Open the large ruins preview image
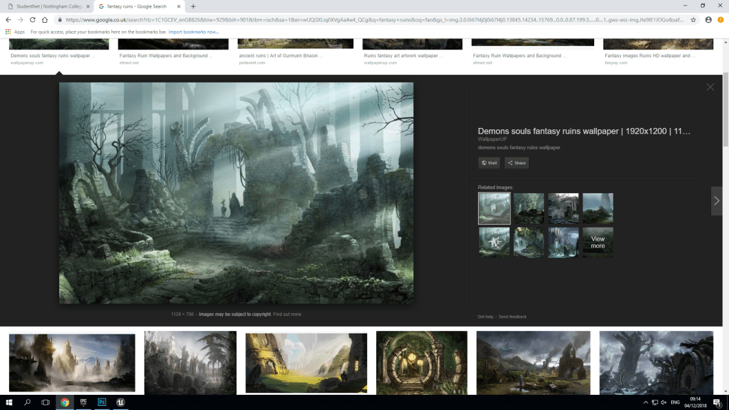Viewport: 729px width, 410px height. coord(236,193)
